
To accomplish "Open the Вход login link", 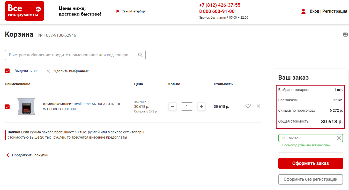I will point(314,11).
